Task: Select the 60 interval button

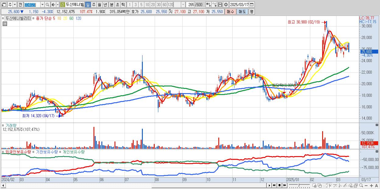Action: click(x=164, y=5)
